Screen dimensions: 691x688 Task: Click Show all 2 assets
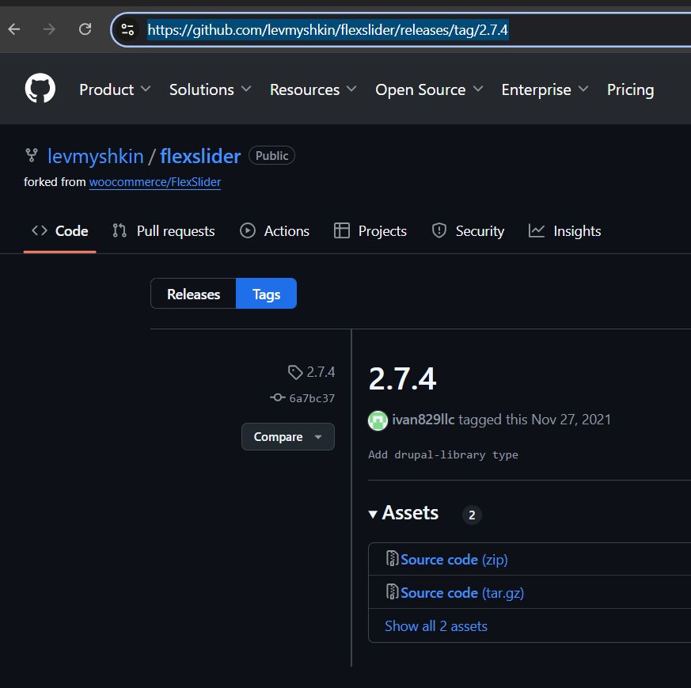[x=436, y=626]
